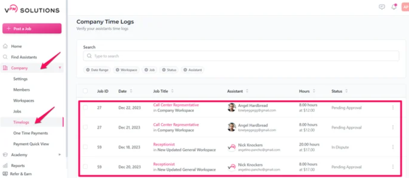409x178 pixels.
Task: Open Find Assistants magnifier icon
Action: tap(5, 57)
